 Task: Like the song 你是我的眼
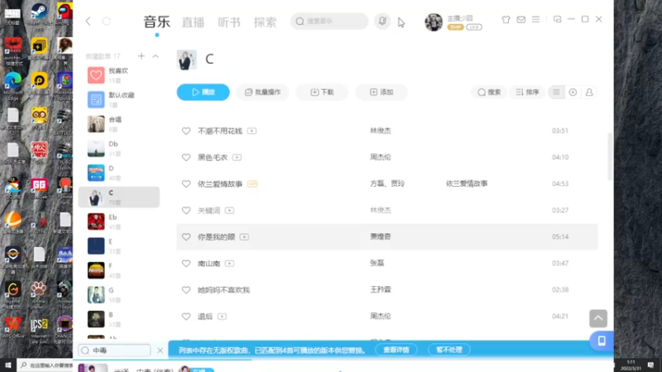[186, 237]
